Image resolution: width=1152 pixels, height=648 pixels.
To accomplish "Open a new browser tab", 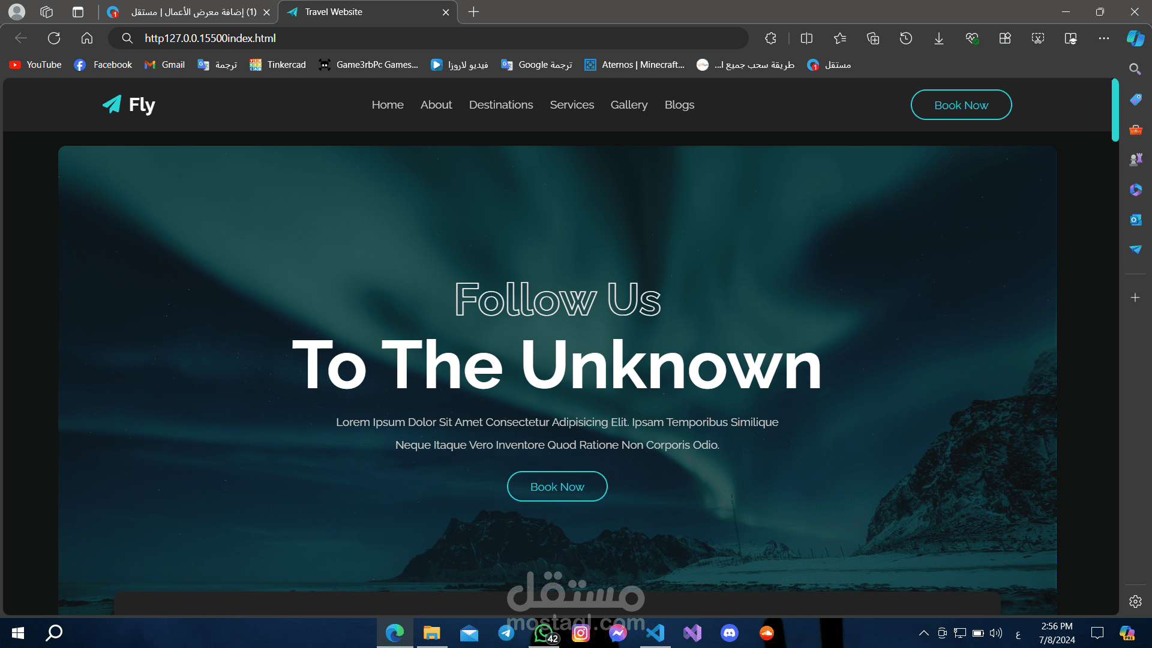I will pyautogui.click(x=473, y=12).
